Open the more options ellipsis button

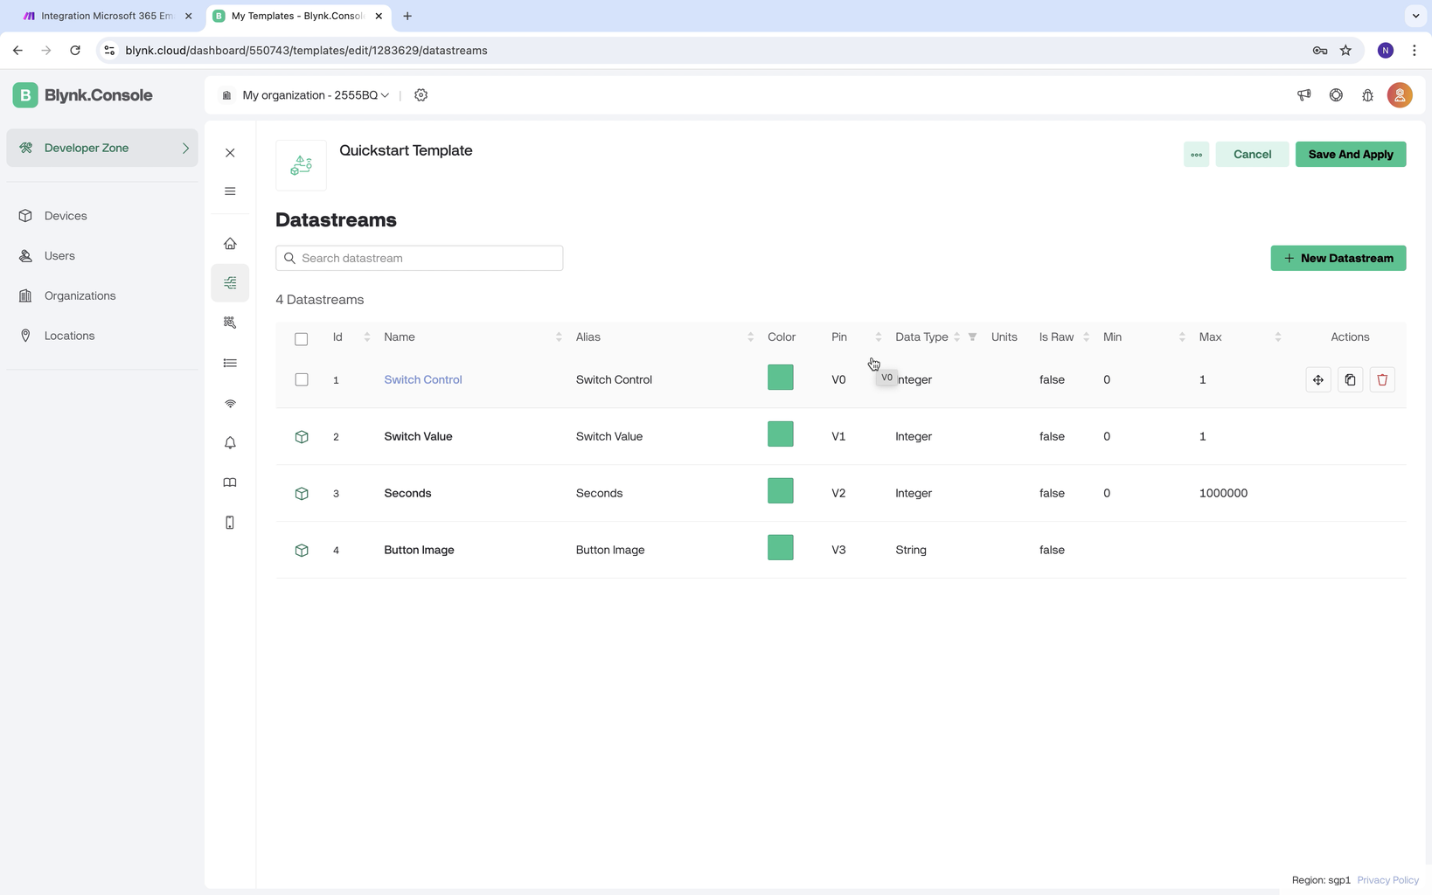[1196, 155]
